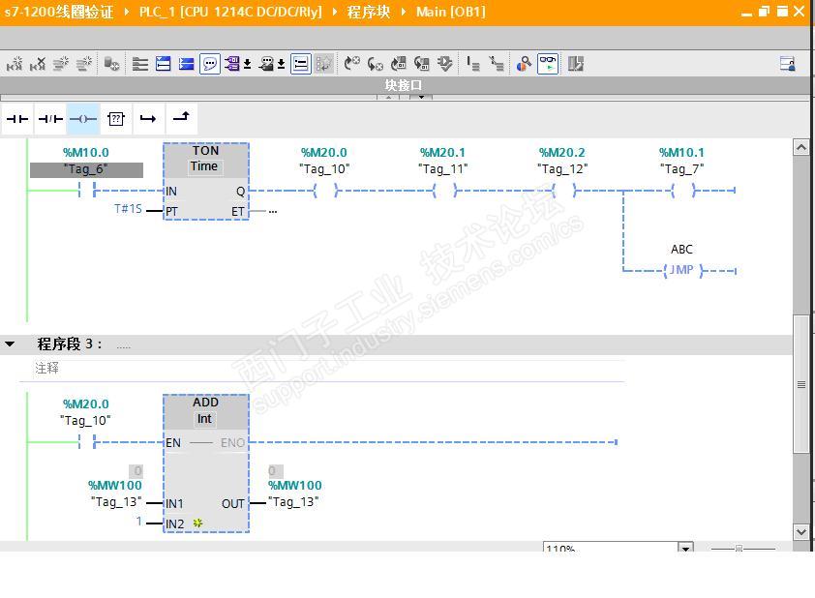Click the %M10.1 "Tag_7" coil address
815x598 pixels.
pyautogui.click(x=681, y=152)
